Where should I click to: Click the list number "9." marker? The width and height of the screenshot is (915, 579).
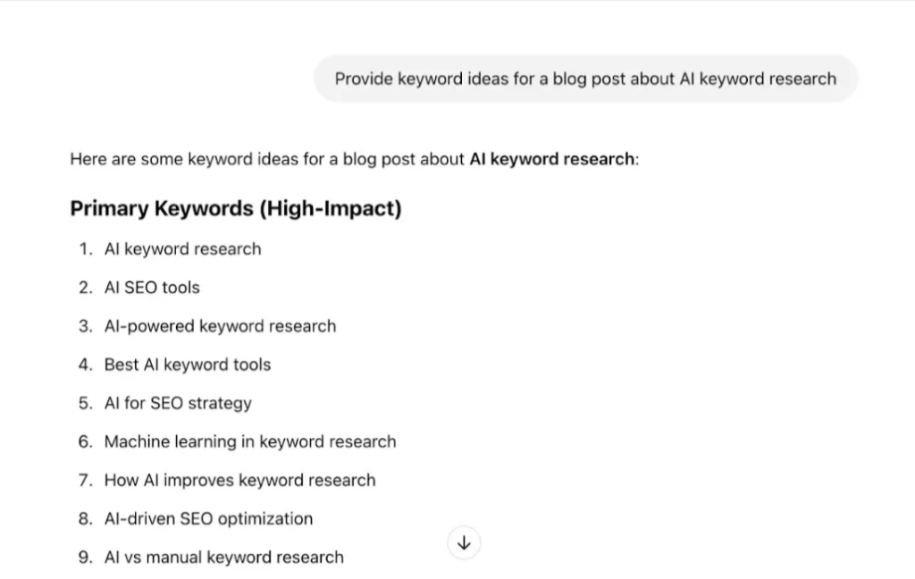click(85, 558)
